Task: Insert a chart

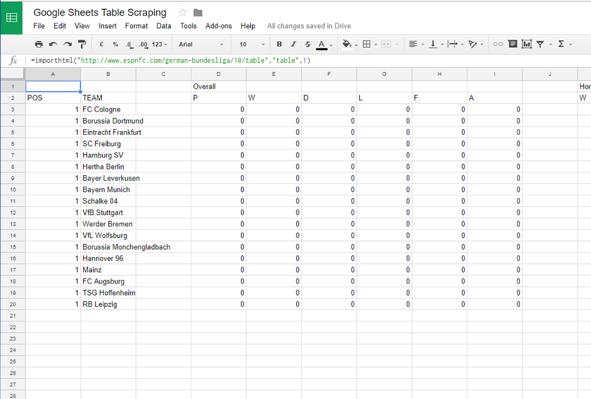Action: pos(527,45)
